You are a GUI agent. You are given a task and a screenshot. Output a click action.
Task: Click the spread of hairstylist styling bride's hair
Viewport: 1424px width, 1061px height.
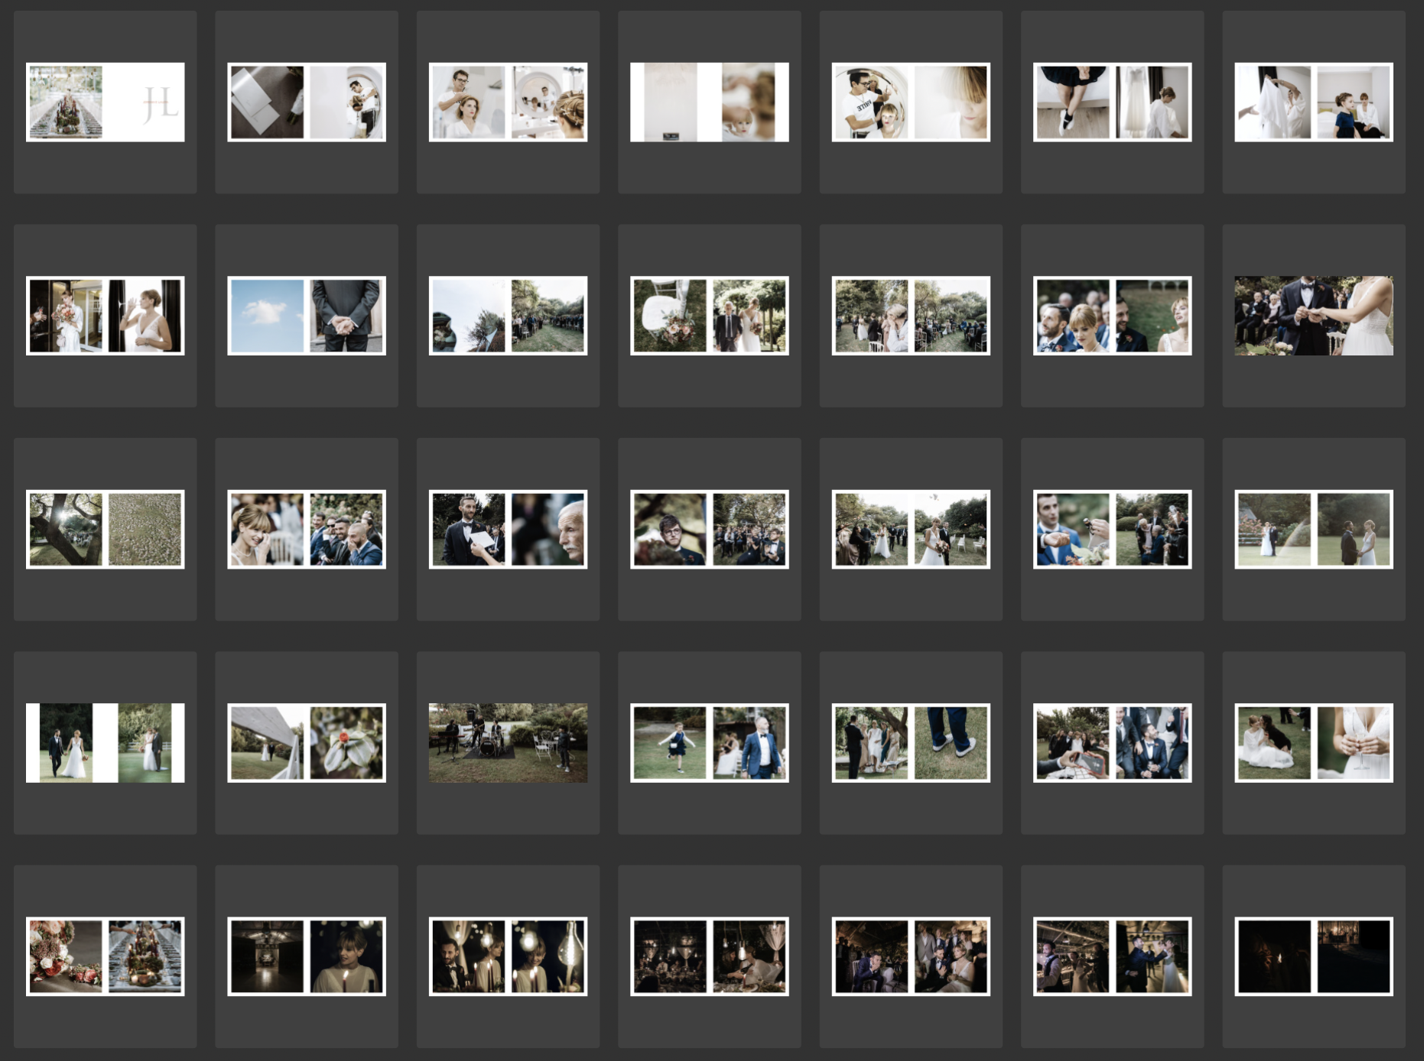coord(508,102)
